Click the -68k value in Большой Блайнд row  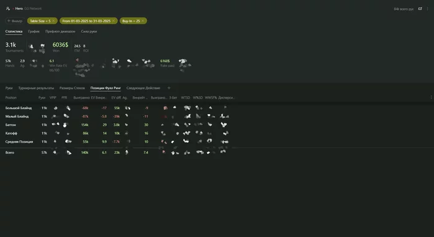pos(85,108)
